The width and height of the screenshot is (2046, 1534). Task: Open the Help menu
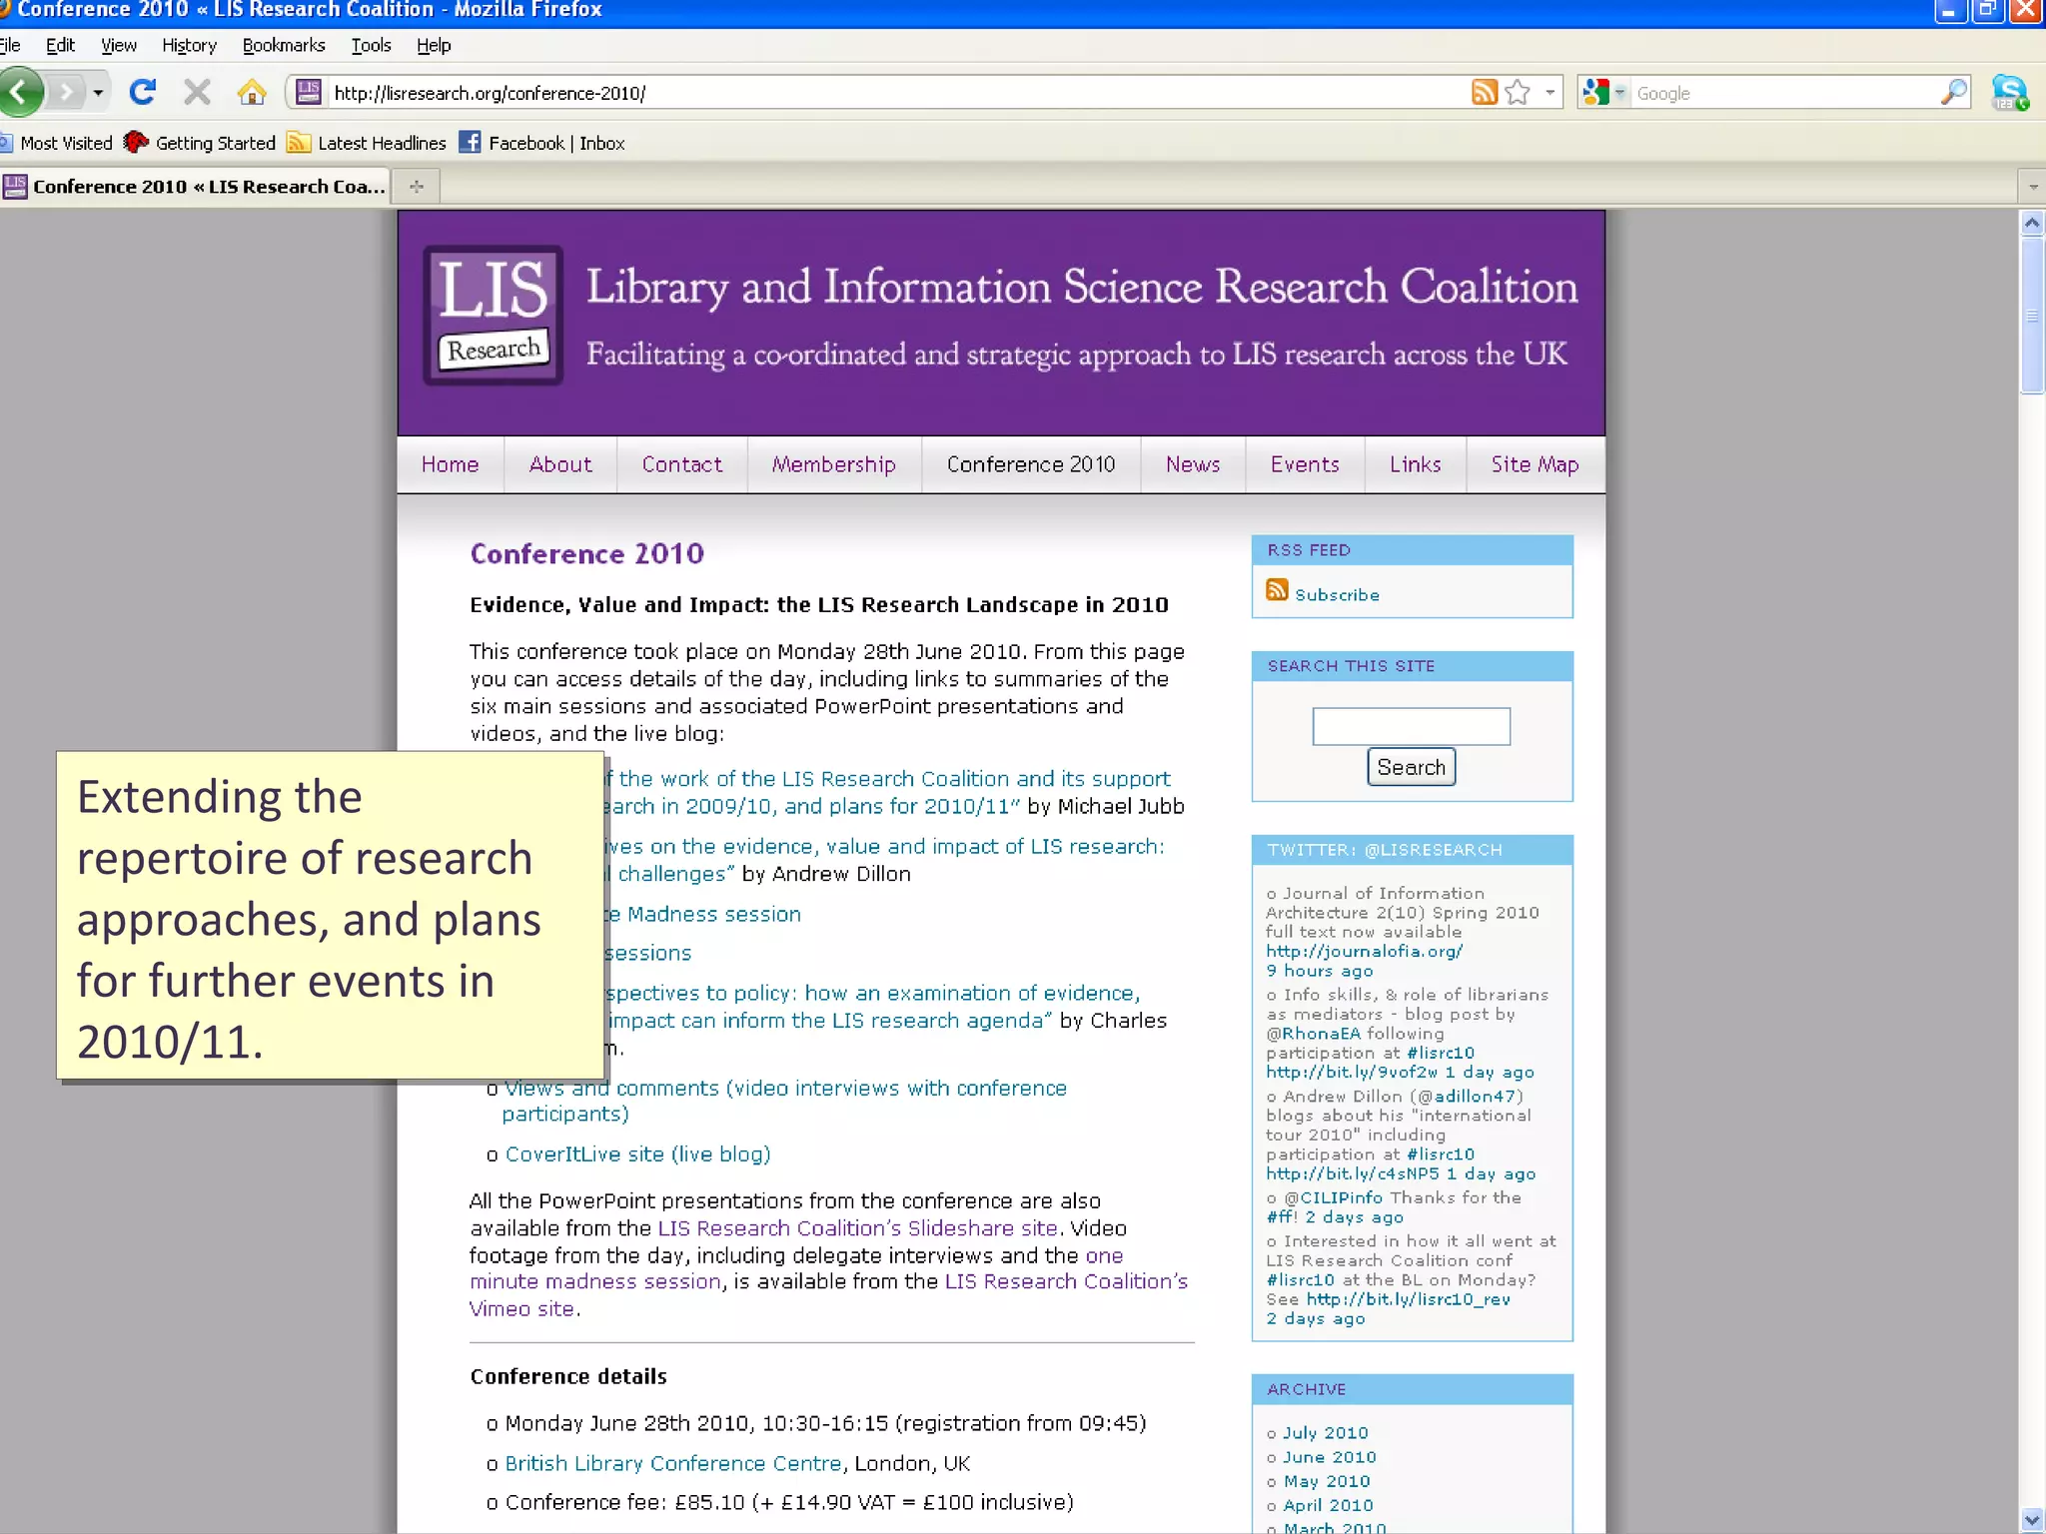[x=434, y=45]
